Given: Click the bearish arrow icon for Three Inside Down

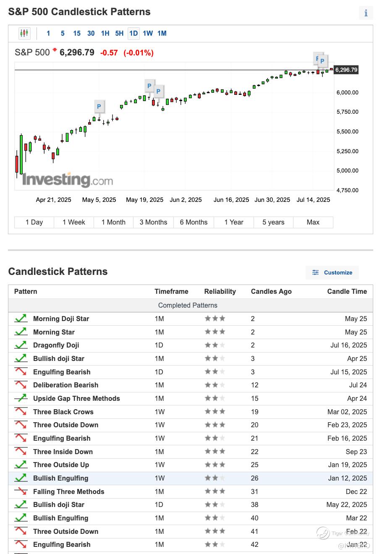Looking at the screenshot, I should pyautogui.click(x=21, y=452).
